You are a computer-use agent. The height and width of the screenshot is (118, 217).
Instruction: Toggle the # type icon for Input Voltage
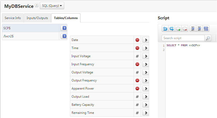(137, 56)
